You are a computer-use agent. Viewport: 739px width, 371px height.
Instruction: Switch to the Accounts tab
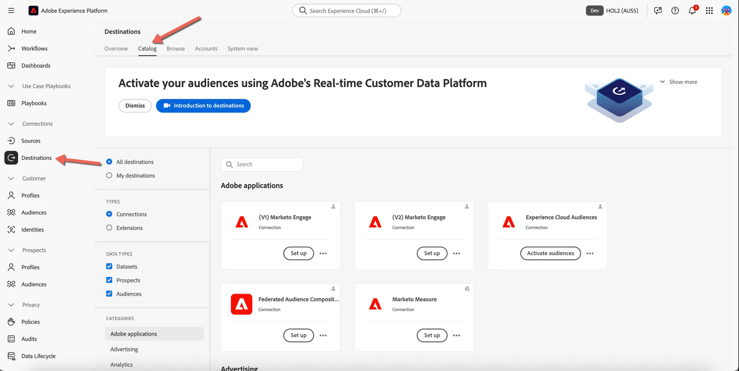click(x=206, y=48)
